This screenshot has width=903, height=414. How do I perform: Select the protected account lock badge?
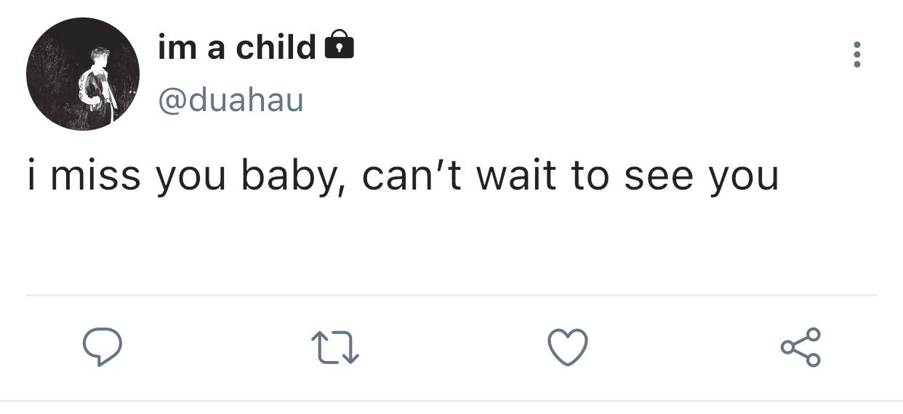pyautogui.click(x=338, y=46)
